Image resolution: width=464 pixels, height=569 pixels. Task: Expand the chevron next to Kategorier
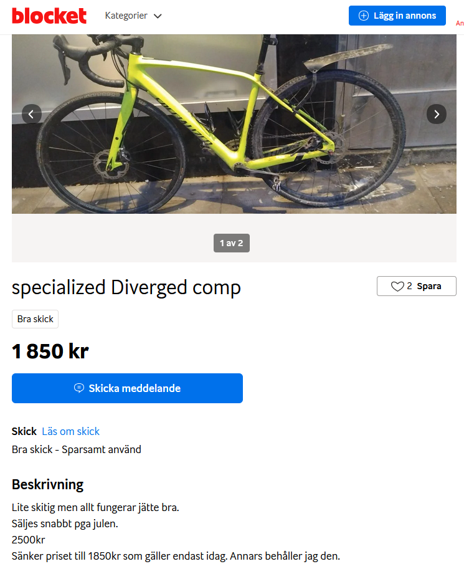(158, 16)
